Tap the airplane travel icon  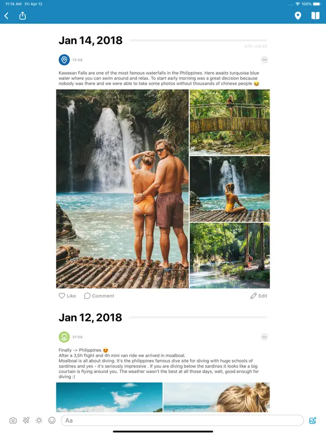(26, 421)
